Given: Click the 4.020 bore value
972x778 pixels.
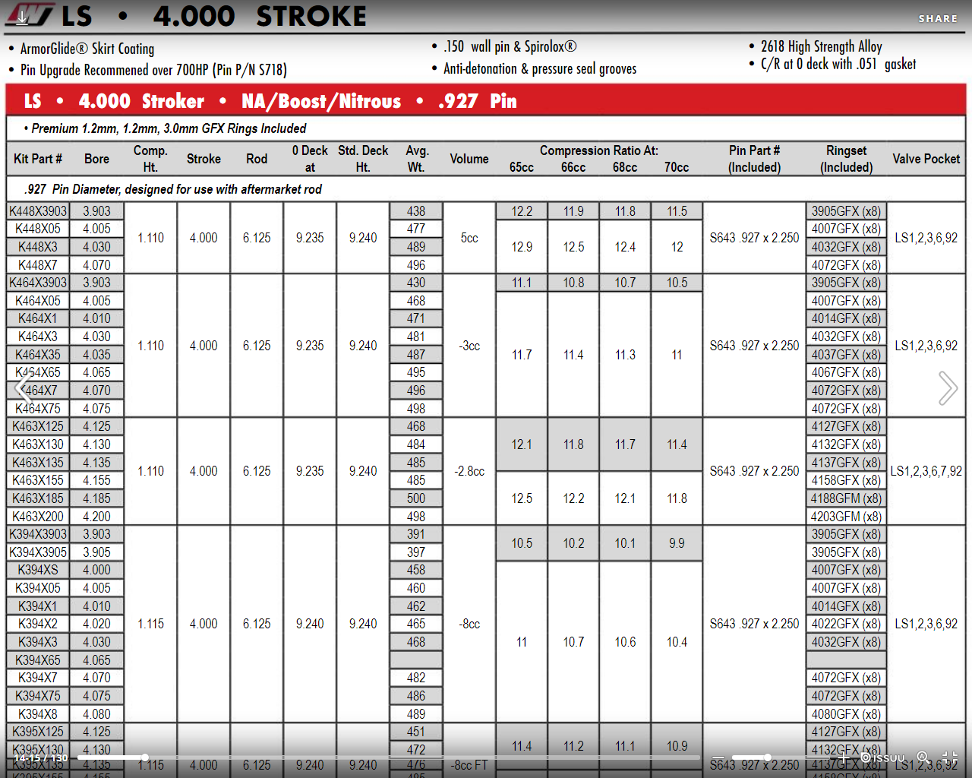Looking at the screenshot, I should tap(96, 624).
